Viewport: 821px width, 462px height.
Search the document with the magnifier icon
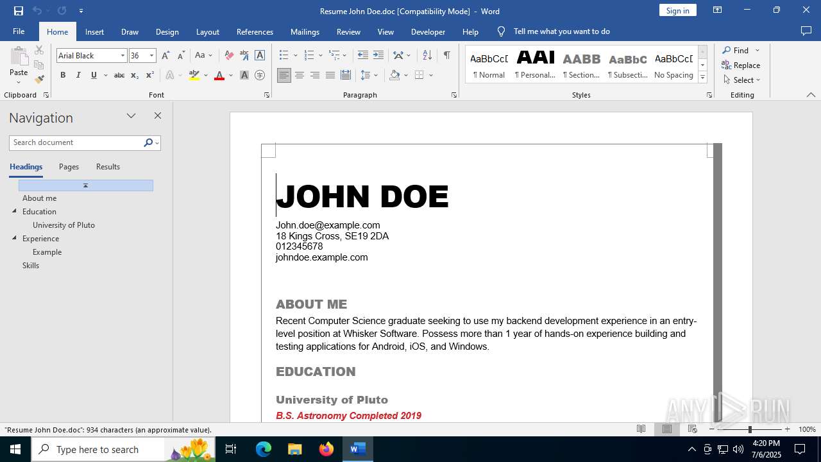pyautogui.click(x=148, y=142)
